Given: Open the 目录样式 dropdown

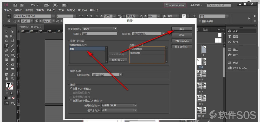Looking at the screenshot, I should (x=100, y=29).
